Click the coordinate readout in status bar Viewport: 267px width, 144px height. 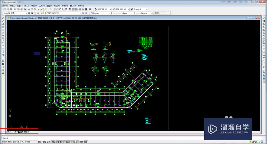tap(19, 142)
